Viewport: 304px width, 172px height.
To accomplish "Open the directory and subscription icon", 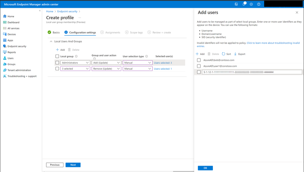I will click(x=236, y=4).
